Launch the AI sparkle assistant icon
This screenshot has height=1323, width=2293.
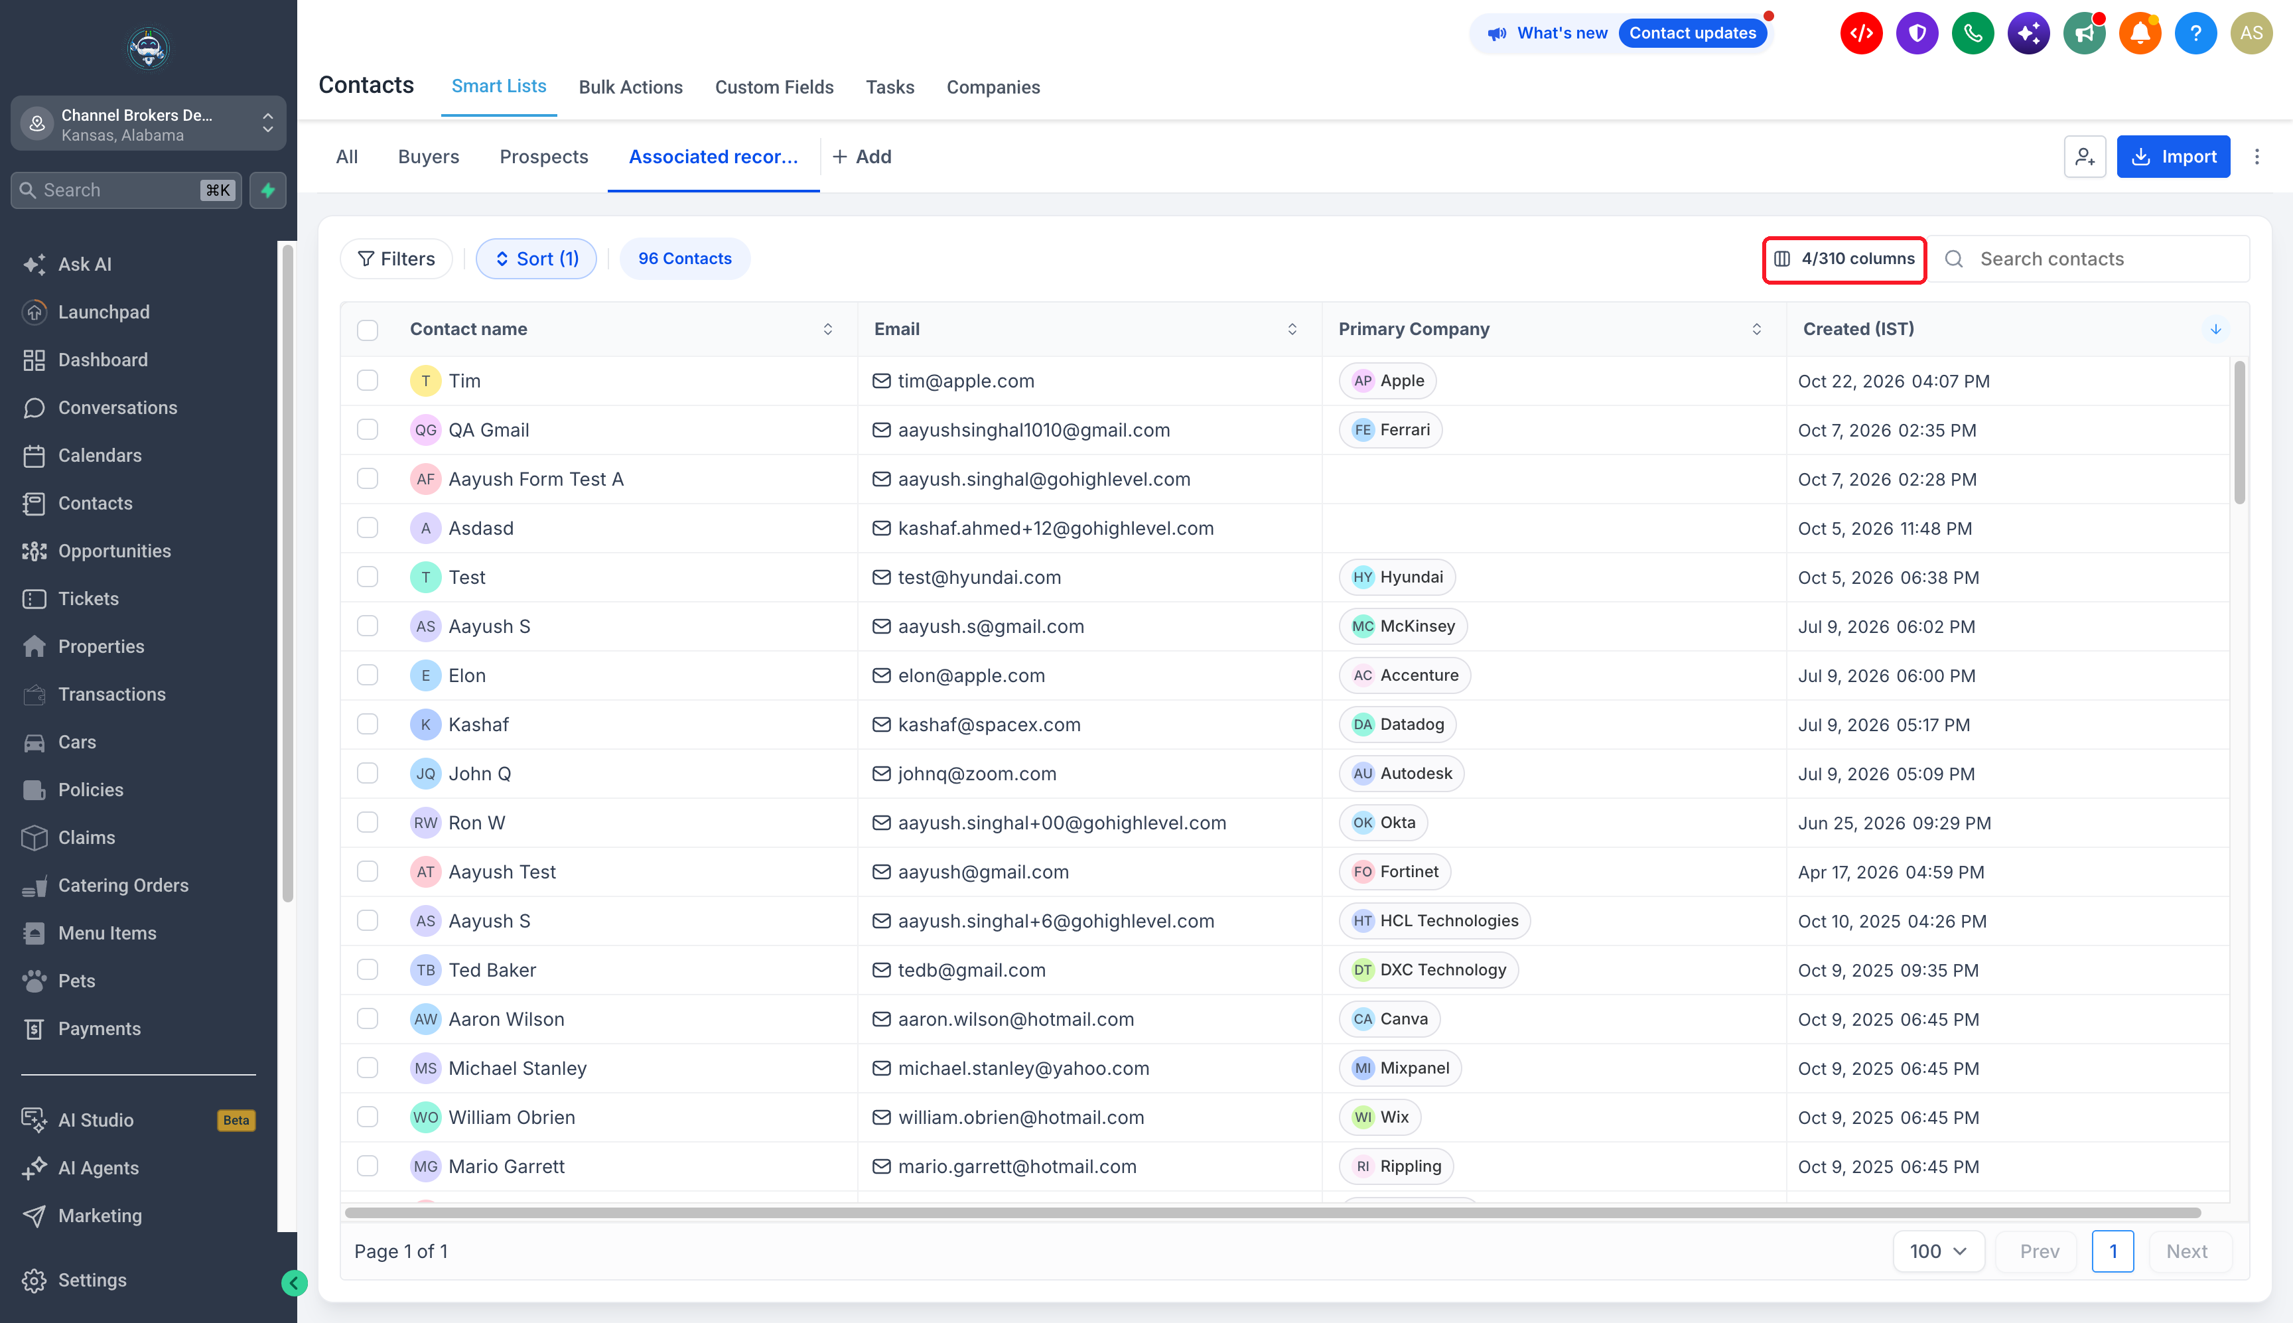[x=2028, y=34]
